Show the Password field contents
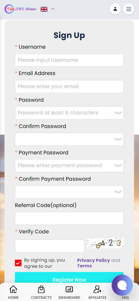Screen dimensions: 139x301 (118, 113)
